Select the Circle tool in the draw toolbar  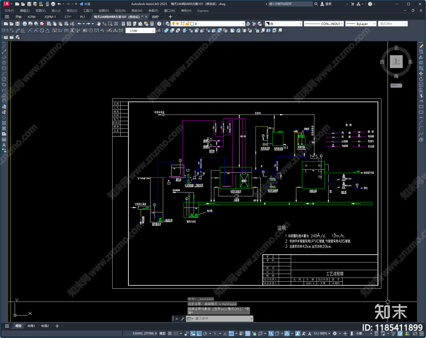click(4, 79)
